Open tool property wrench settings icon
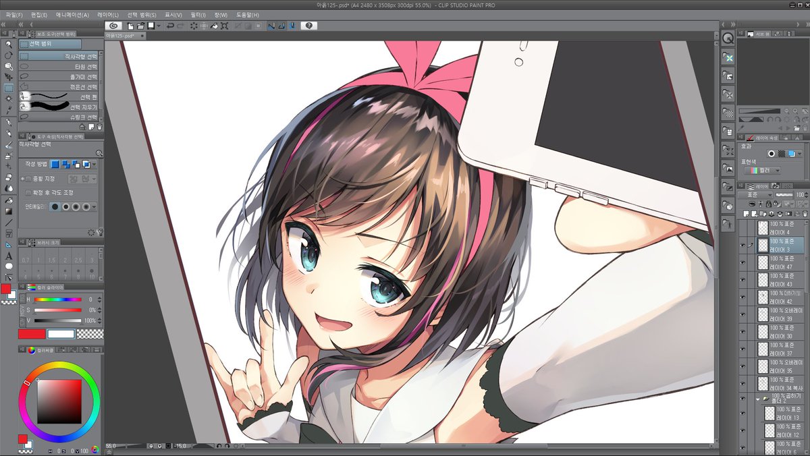Image resolution: width=810 pixels, height=456 pixels. [x=99, y=232]
